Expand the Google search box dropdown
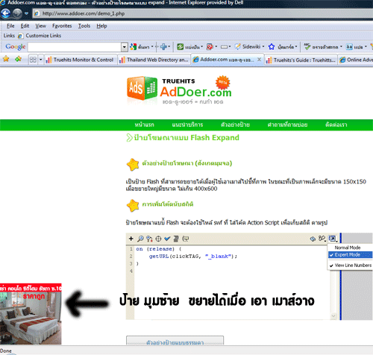373x355 pixels. pos(125,47)
